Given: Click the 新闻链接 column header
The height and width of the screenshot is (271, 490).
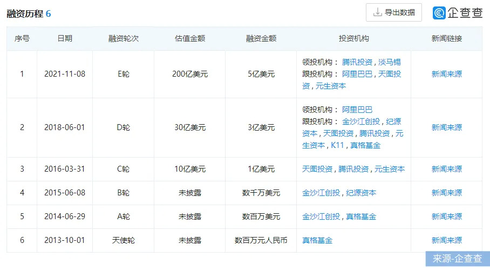Looking at the screenshot, I should click(x=447, y=38).
